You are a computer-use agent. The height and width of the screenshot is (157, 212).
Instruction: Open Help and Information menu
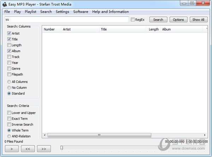pos(111,12)
